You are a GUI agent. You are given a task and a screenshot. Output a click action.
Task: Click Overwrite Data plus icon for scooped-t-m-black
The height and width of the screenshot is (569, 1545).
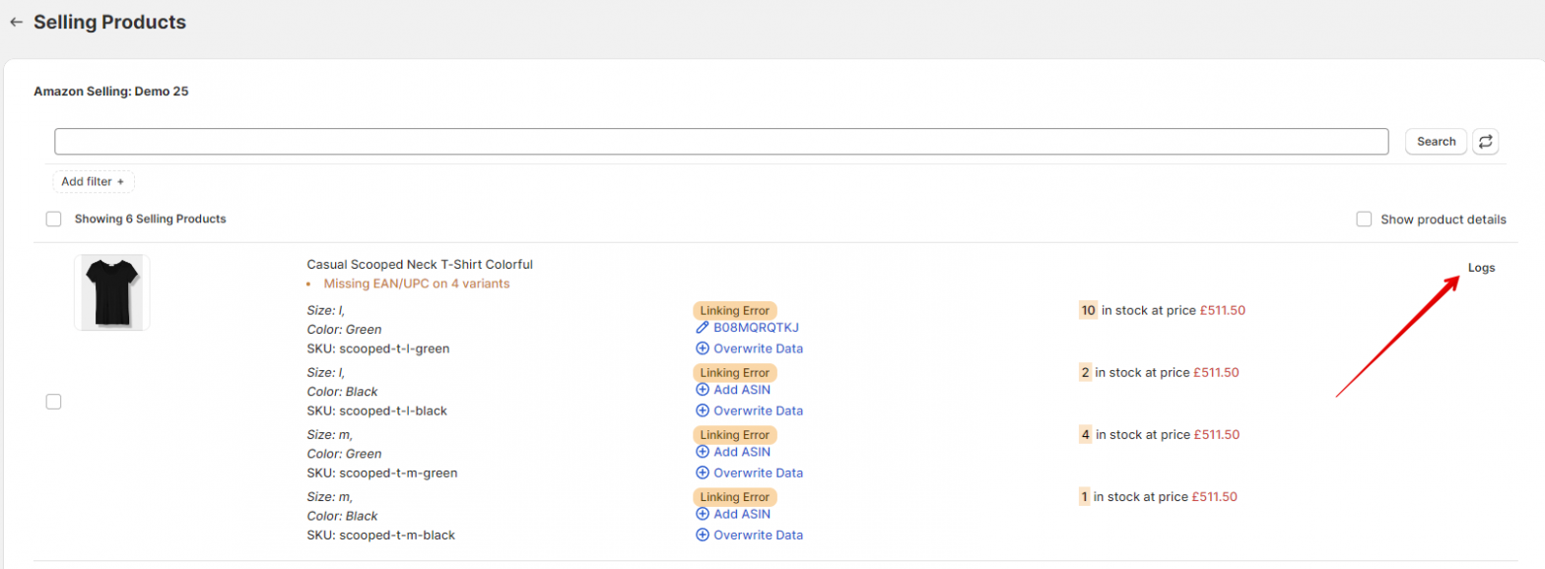(x=703, y=536)
